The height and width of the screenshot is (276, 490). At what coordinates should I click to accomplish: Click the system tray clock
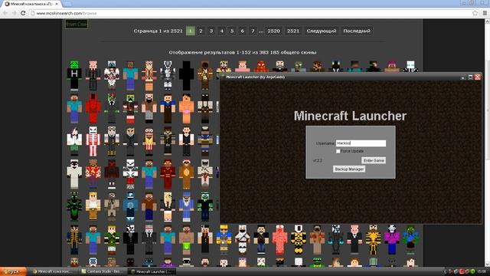(482, 271)
